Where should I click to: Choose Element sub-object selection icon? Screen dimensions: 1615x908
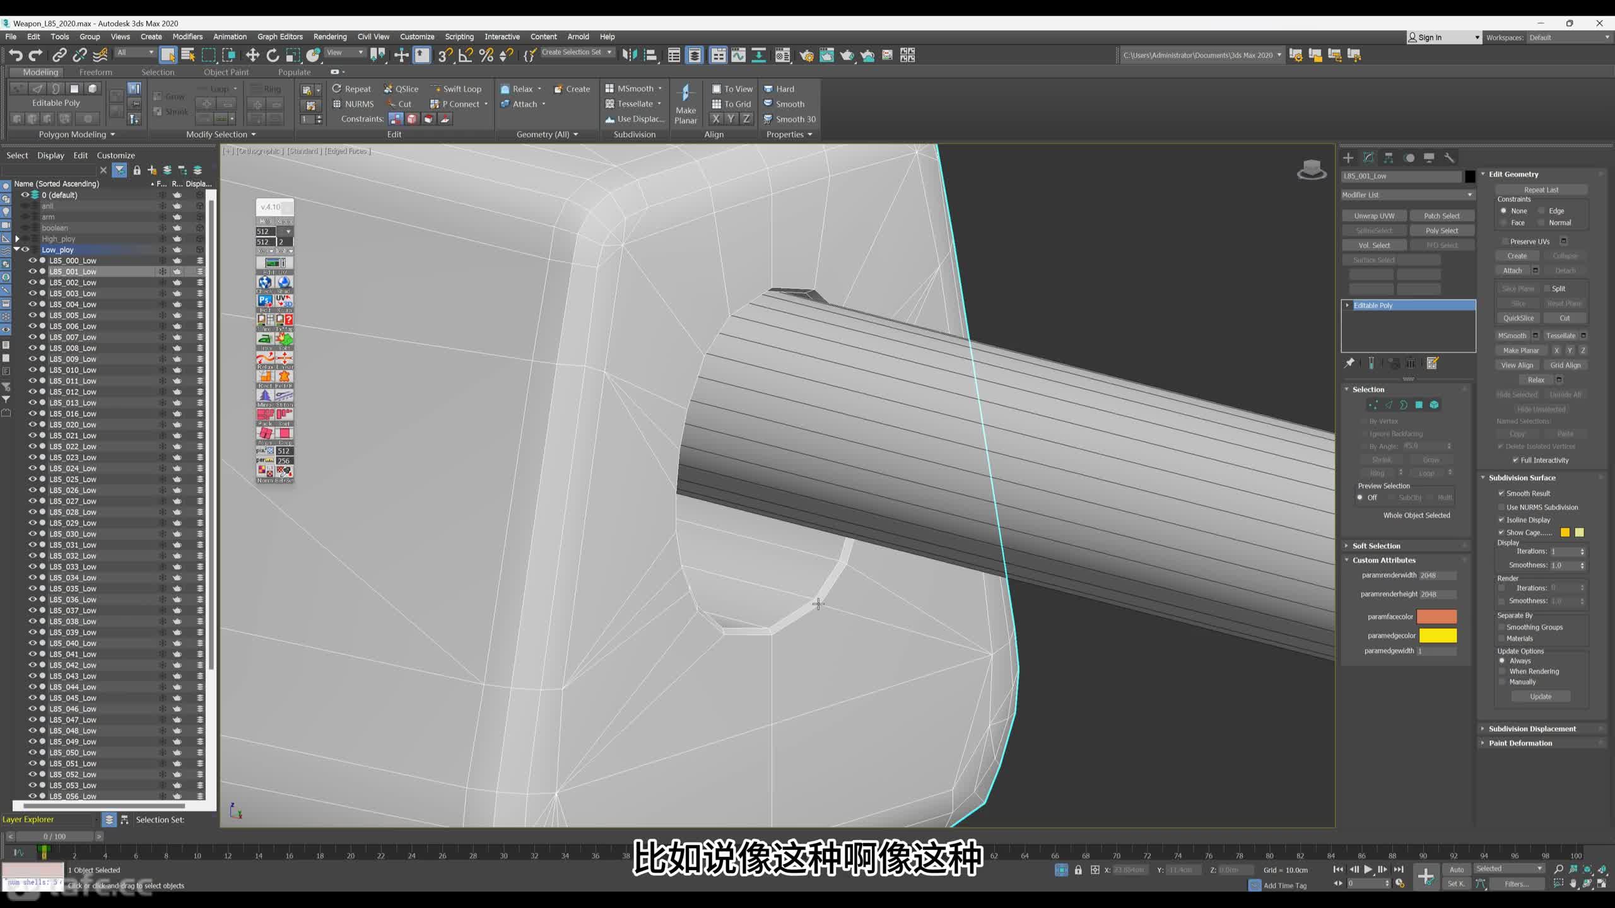point(1434,405)
